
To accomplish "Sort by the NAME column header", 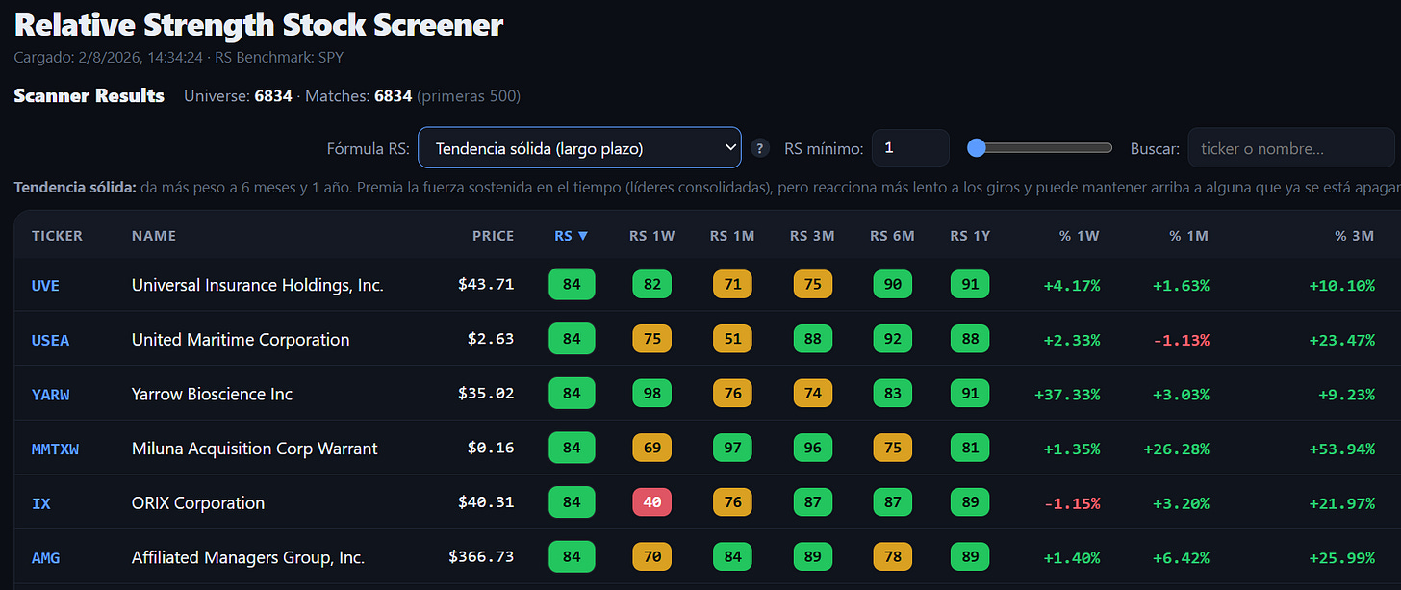I will [154, 236].
